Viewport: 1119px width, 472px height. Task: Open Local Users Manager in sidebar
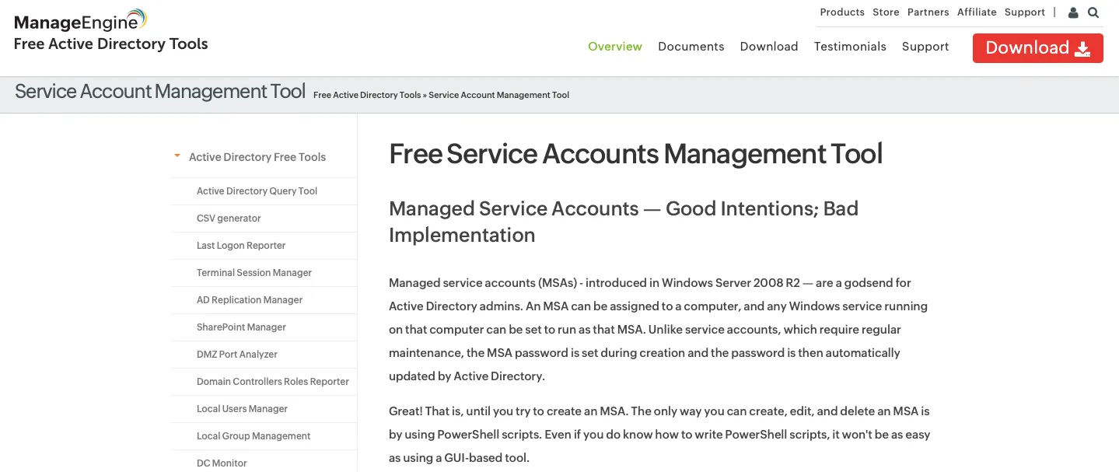242,409
